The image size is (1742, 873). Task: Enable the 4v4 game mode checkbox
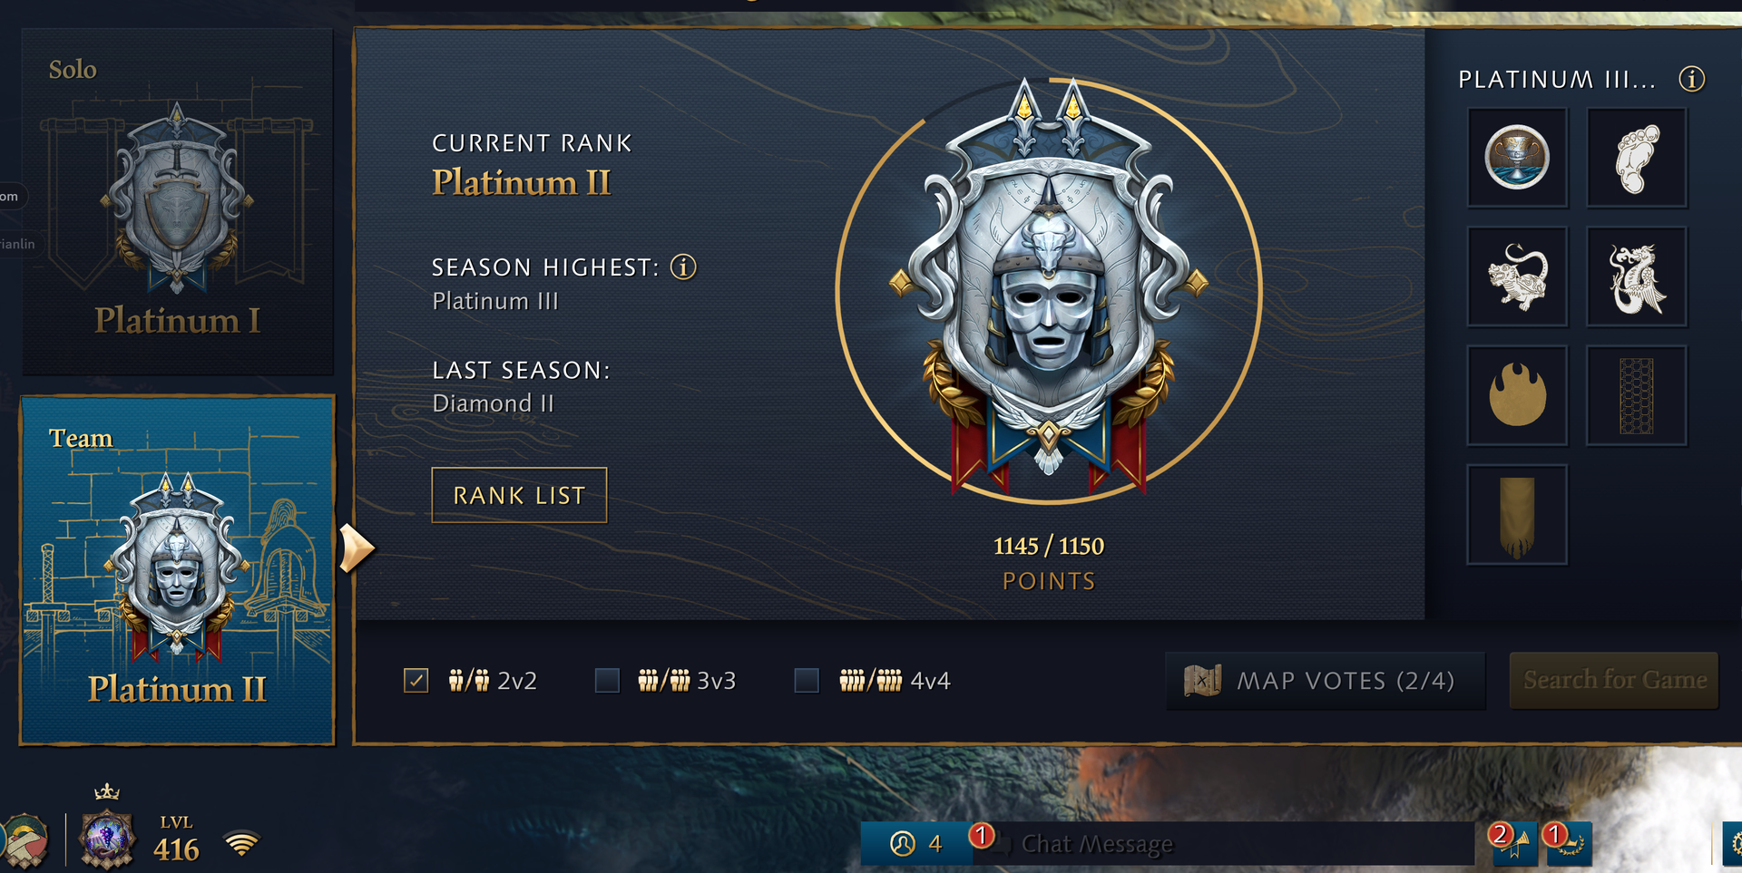point(807,680)
